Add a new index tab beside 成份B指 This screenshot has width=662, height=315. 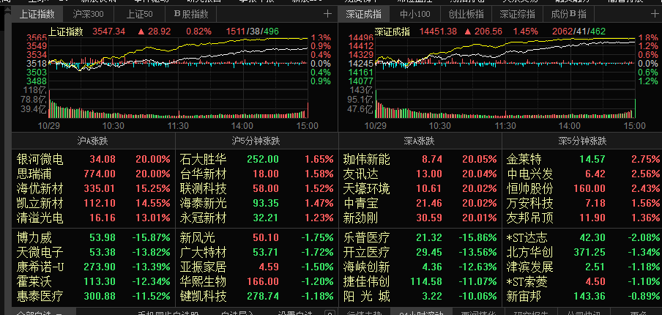click(x=654, y=14)
